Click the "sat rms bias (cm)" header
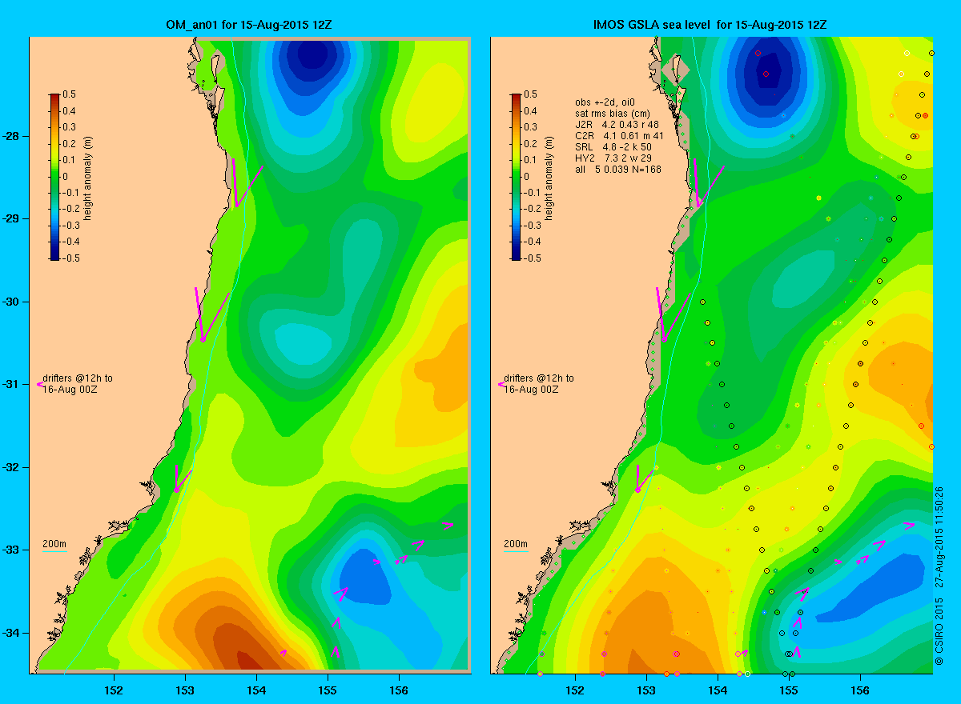Image resolution: width=961 pixels, height=704 pixels. (x=613, y=114)
